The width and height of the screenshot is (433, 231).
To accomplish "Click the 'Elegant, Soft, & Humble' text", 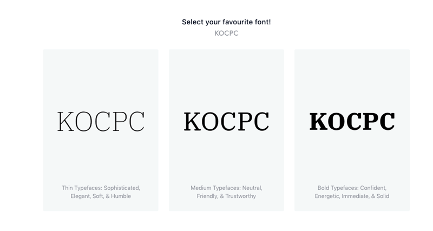I will pos(101,196).
